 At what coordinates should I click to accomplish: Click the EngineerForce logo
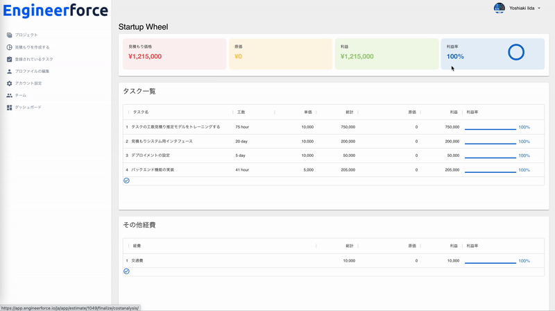(55, 10)
